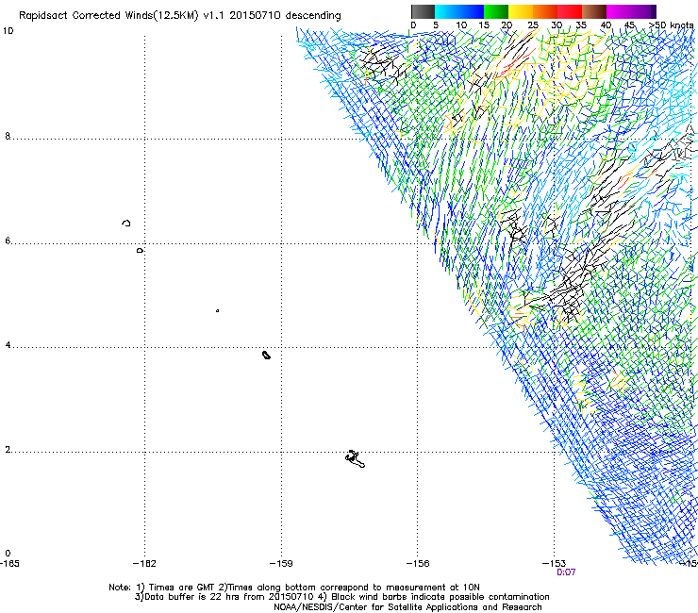Screen dimensions: 698x613
Task: Click the longitude label -159
Action: [x=281, y=564]
